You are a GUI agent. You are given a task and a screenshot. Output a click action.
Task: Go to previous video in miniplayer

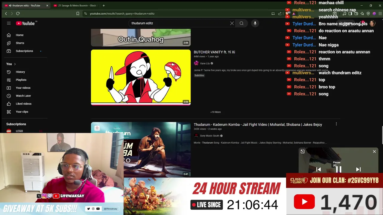[318, 169]
